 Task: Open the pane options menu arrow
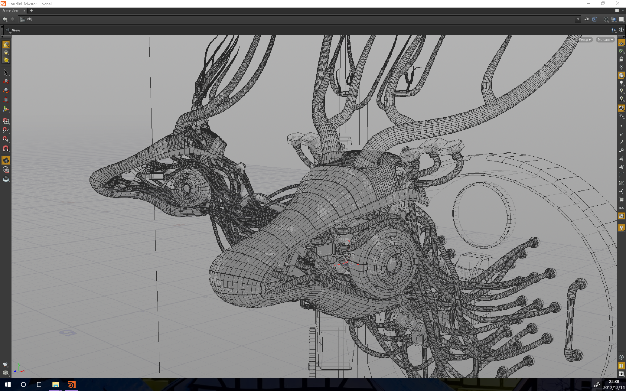(623, 10)
